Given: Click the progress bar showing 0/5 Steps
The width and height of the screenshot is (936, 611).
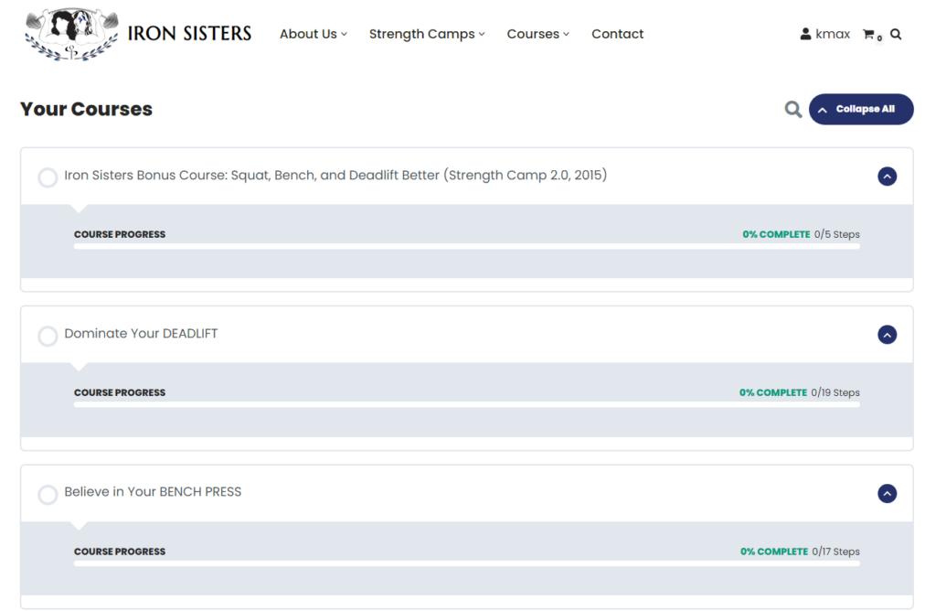Looking at the screenshot, I should [x=467, y=246].
